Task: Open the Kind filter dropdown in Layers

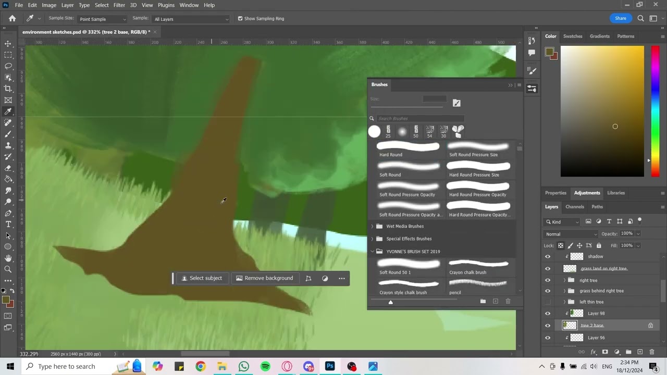Action: (563, 222)
